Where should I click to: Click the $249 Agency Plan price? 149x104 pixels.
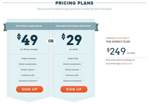116,51
